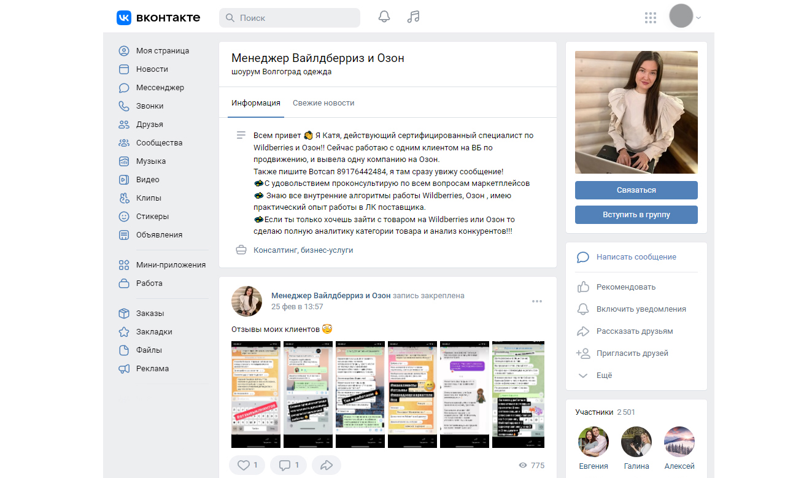Open the three-dot post options menu
This screenshot has height=478, width=812.
click(537, 301)
